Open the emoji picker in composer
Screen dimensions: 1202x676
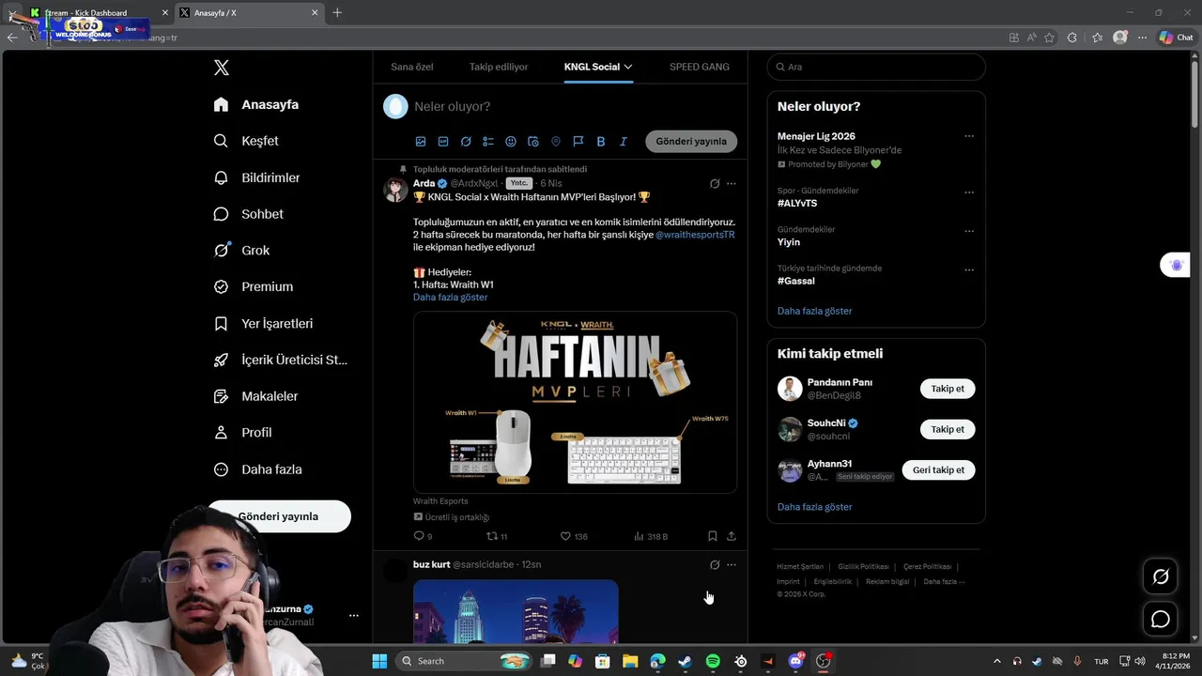coord(511,142)
